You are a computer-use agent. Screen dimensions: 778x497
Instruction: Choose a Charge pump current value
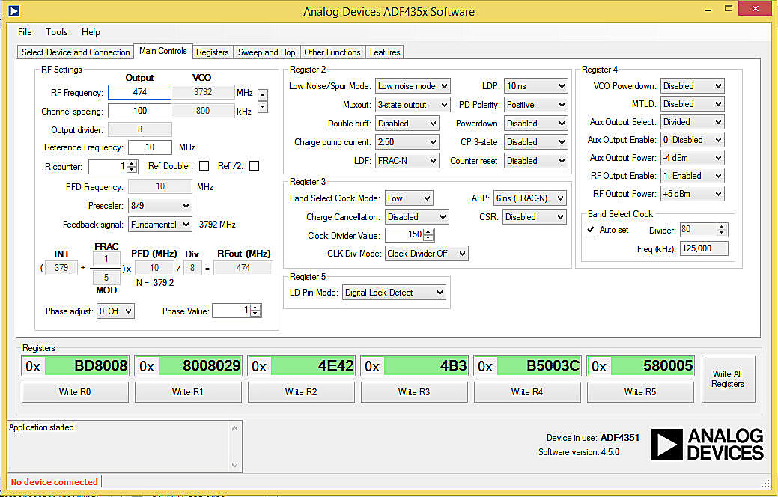(x=407, y=142)
